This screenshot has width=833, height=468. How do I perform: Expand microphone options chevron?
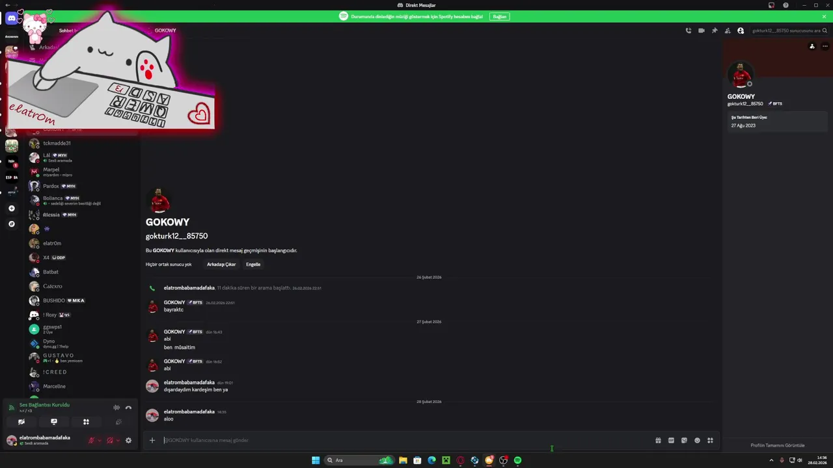coord(100,440)
